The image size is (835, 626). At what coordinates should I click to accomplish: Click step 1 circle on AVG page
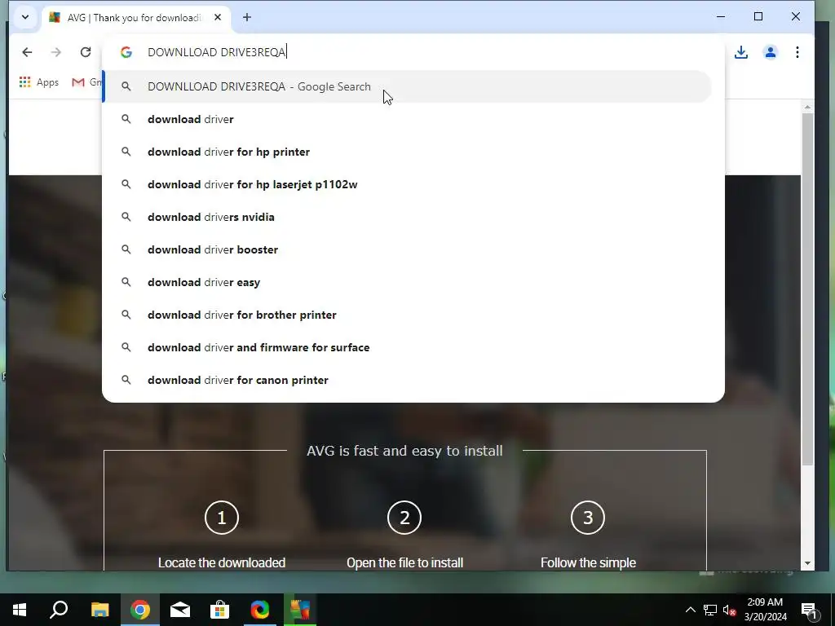tap(222, 518)
